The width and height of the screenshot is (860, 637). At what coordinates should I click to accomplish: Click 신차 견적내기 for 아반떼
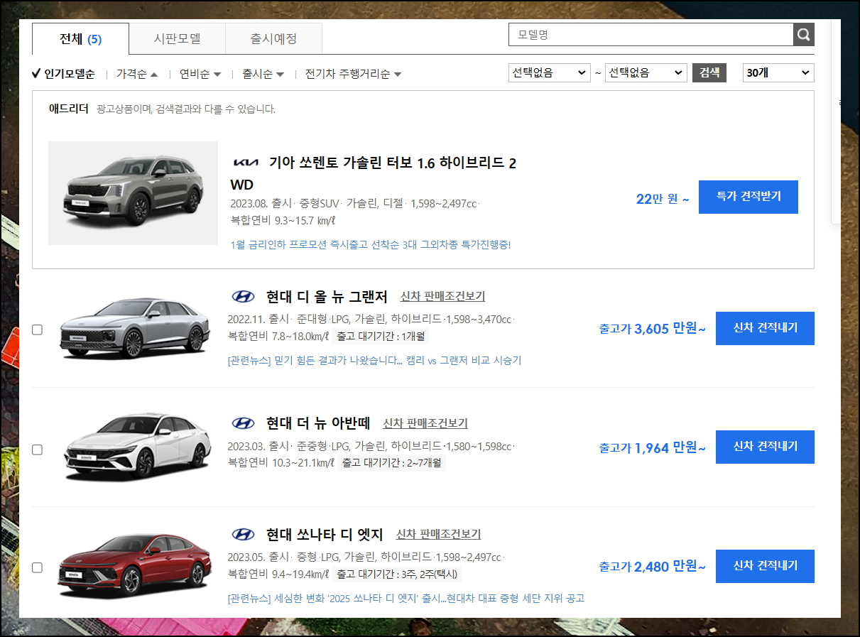765,447
